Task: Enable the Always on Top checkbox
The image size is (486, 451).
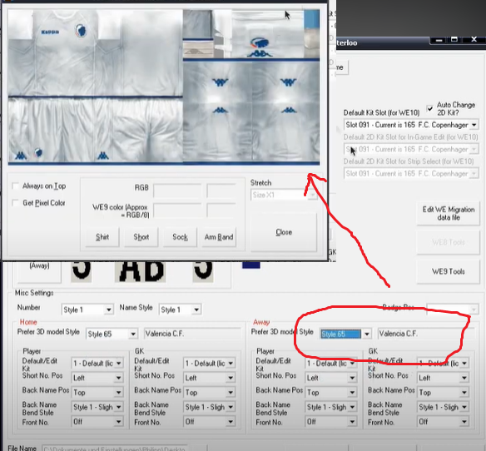Action: pyautogui.click(x=16, y=186)
